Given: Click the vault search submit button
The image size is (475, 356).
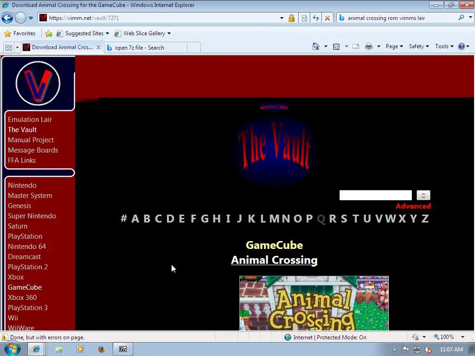Looking at the screenshot, I should point(423,195).
